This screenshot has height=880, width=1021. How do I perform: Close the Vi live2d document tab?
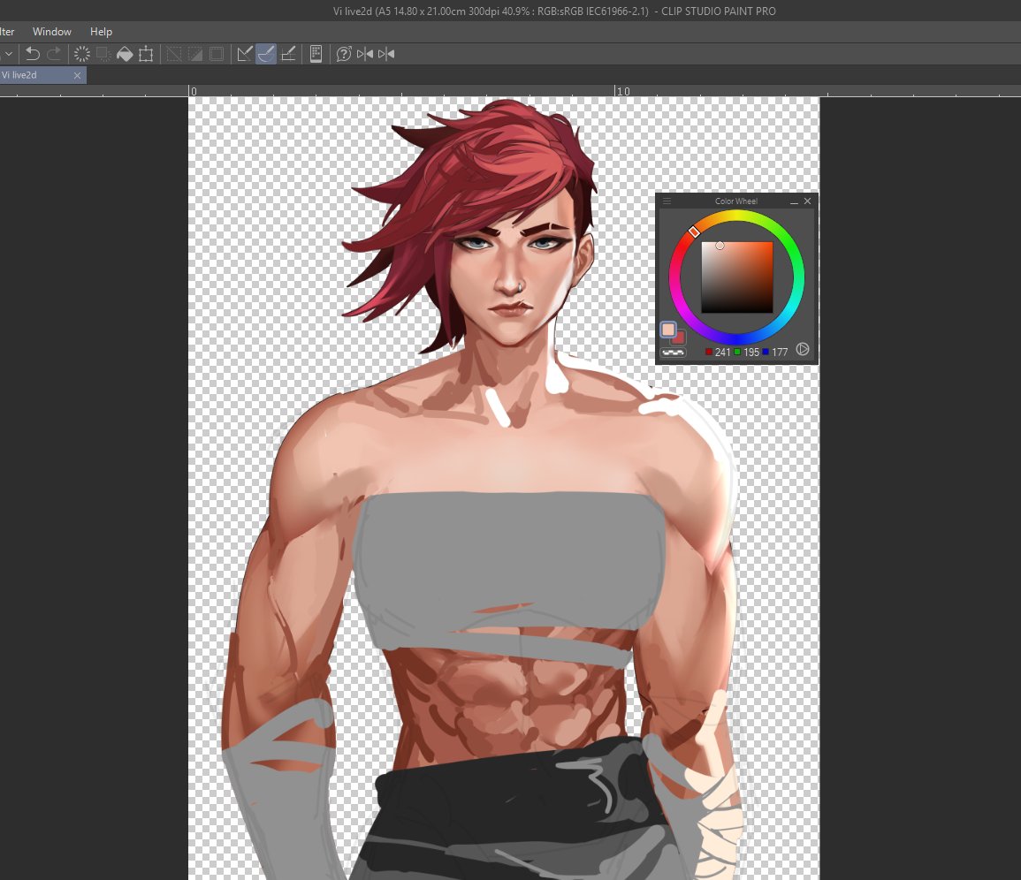click(77, 75)
